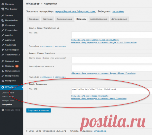Focus the Google Cloud API-ключ field
152x135 pixels.
tap(112, 35)
